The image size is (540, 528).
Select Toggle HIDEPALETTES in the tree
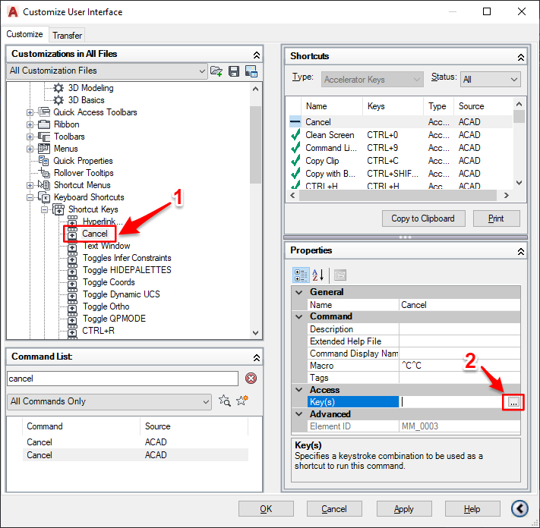[x=127, y=270]
